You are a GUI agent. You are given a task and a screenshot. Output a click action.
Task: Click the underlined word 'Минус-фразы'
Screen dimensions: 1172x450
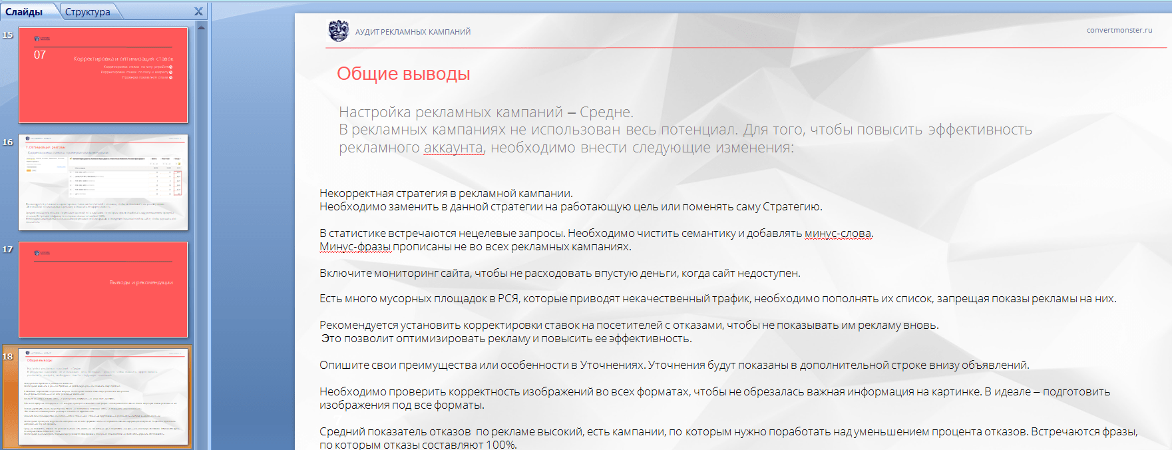coord(355,247)
